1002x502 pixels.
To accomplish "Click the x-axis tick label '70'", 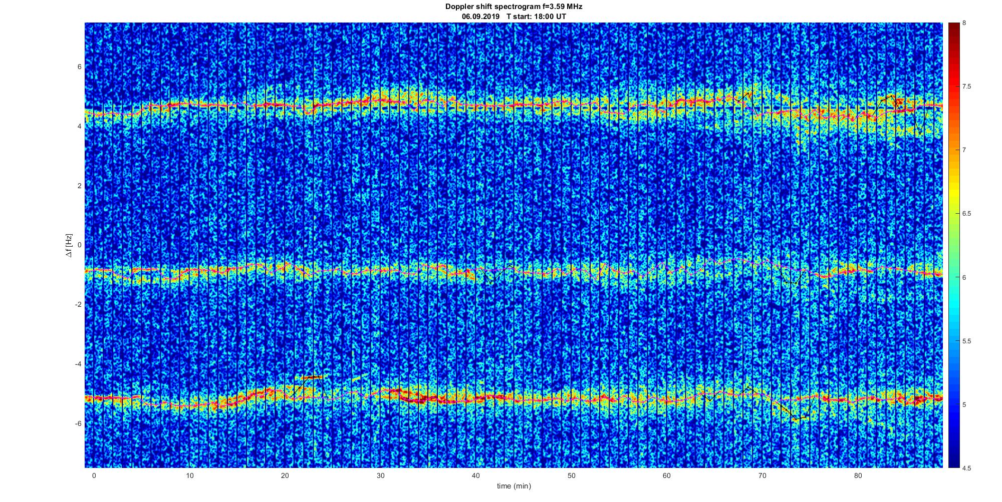I will click(763, 475).
